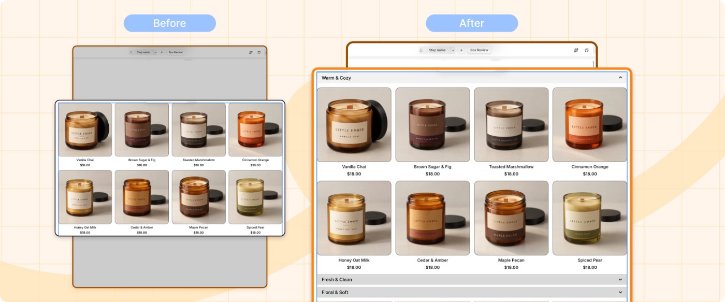This screenshot has width=725, height=302.
Task: Select the Vanilla Chai candle image in the After panel
Action: pos(354,124)
